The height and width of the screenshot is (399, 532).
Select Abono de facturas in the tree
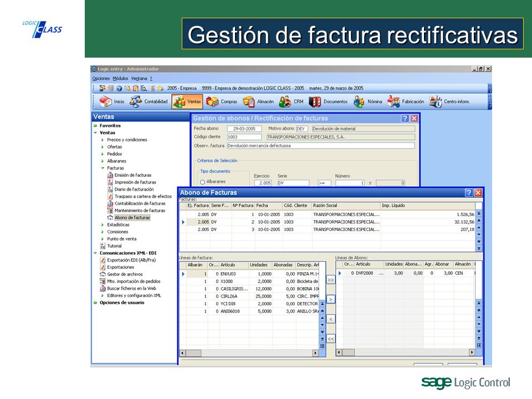point(129,218)
